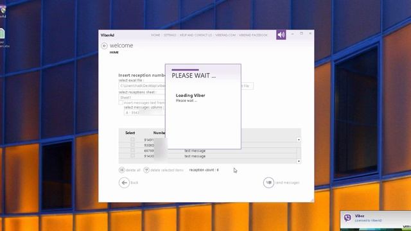Screen dimensions: 411x231
Task: Open the select receptions sheet dropdown
Action: 142,98
